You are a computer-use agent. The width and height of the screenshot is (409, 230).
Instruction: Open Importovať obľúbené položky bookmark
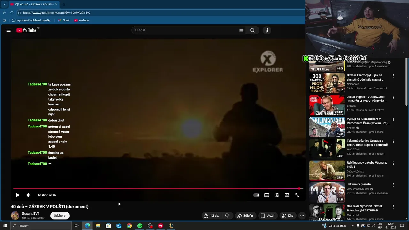click(31, 20)
